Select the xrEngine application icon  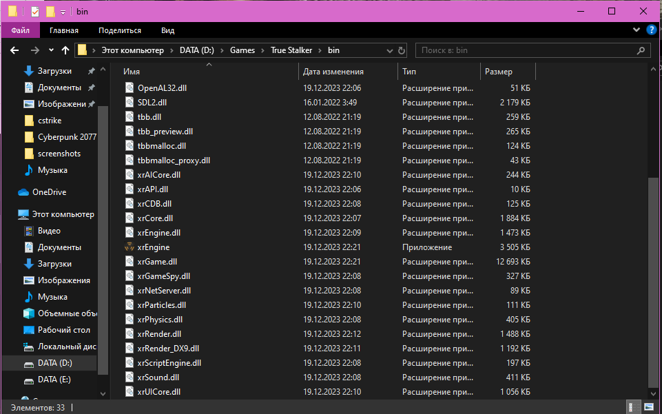tap(129, 247)
